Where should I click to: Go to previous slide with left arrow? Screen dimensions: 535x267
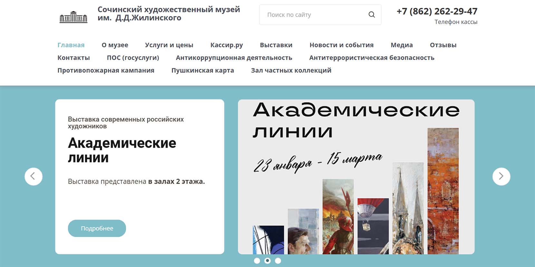[34, 176]
